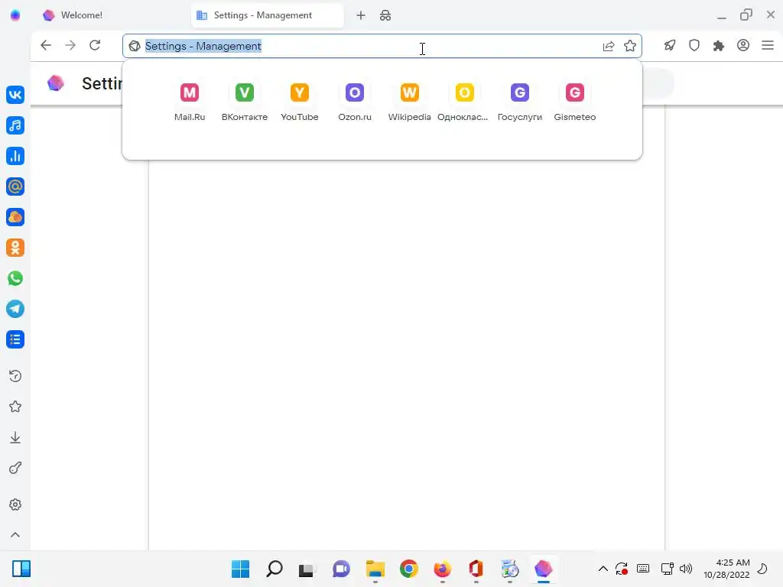Click the site info icon in the address bar
Image resolution: width=783 pixels, height=587 pixels.
135,46
